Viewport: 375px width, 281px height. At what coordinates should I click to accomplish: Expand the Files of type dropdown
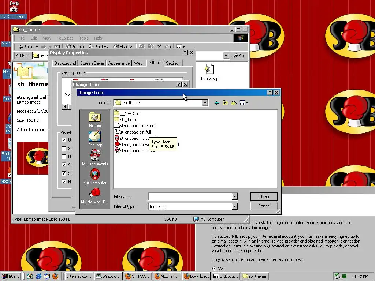click(x=235, y=206)
